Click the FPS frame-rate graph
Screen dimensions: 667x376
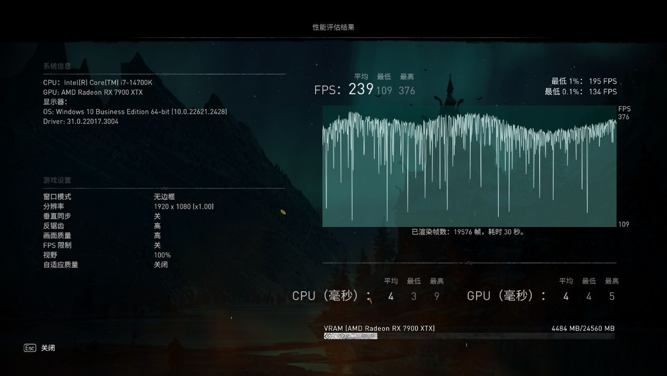[469, 166]
